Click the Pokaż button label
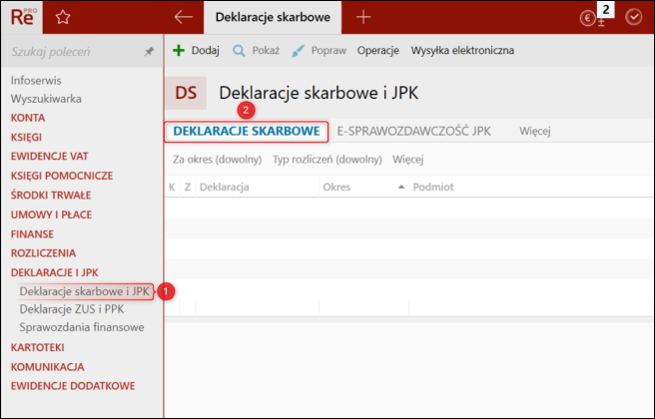 pyautogui.click(x=266, y=51)
